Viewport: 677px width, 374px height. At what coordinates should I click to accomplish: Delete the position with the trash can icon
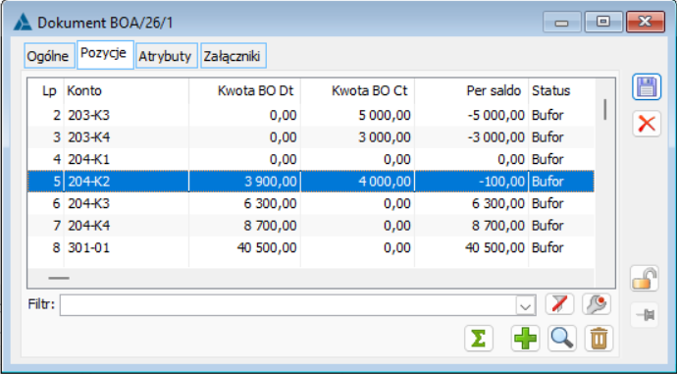click(599, 338)
